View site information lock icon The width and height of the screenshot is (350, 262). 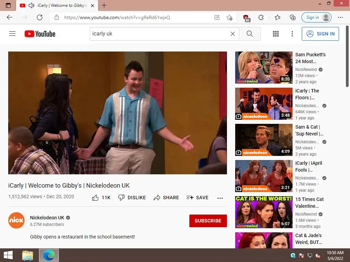[57, 17]
